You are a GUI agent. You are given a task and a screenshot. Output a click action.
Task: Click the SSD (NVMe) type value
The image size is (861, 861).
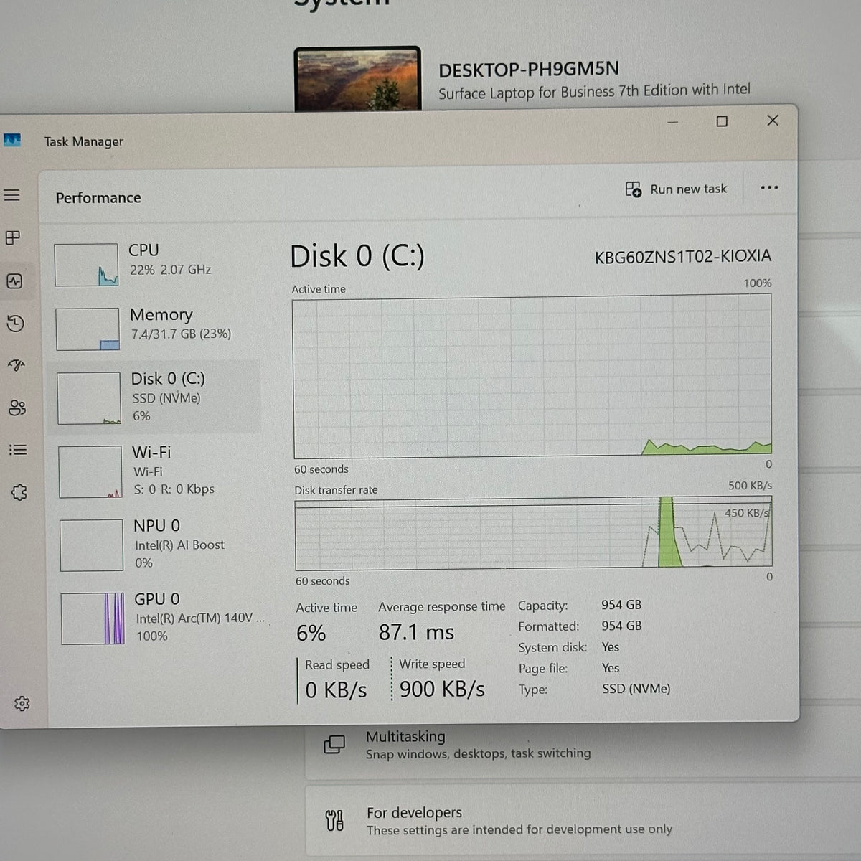tap(636, 689)
